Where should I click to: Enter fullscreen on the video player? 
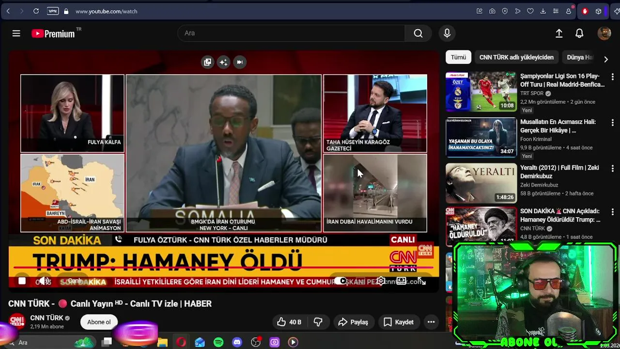pos(422,281)
